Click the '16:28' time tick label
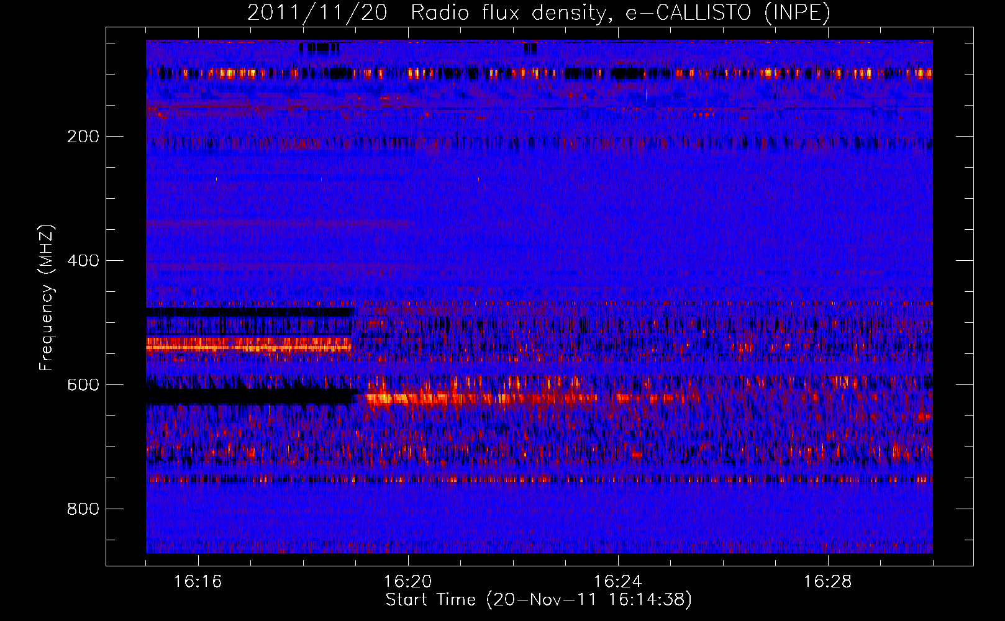This screenshot has width=1005, height=621. click(x=828, y=582)
